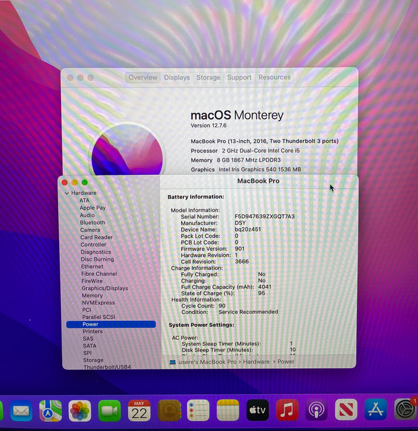The height and width of the screenshot is (431, 418).
Task: Click "usere's MacBook Pro" in path bar
Action: tap(207, 362)
